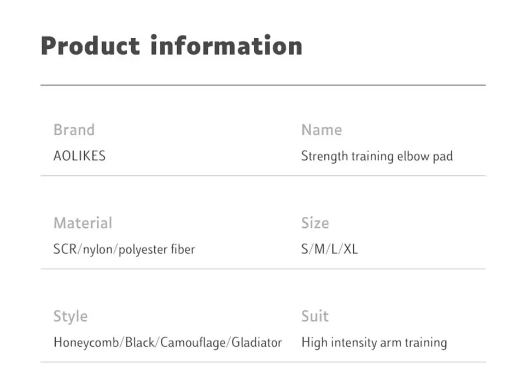Select "High intensity arm training" text
Screen dimensions: 525x386
click(x=374, y=343)
